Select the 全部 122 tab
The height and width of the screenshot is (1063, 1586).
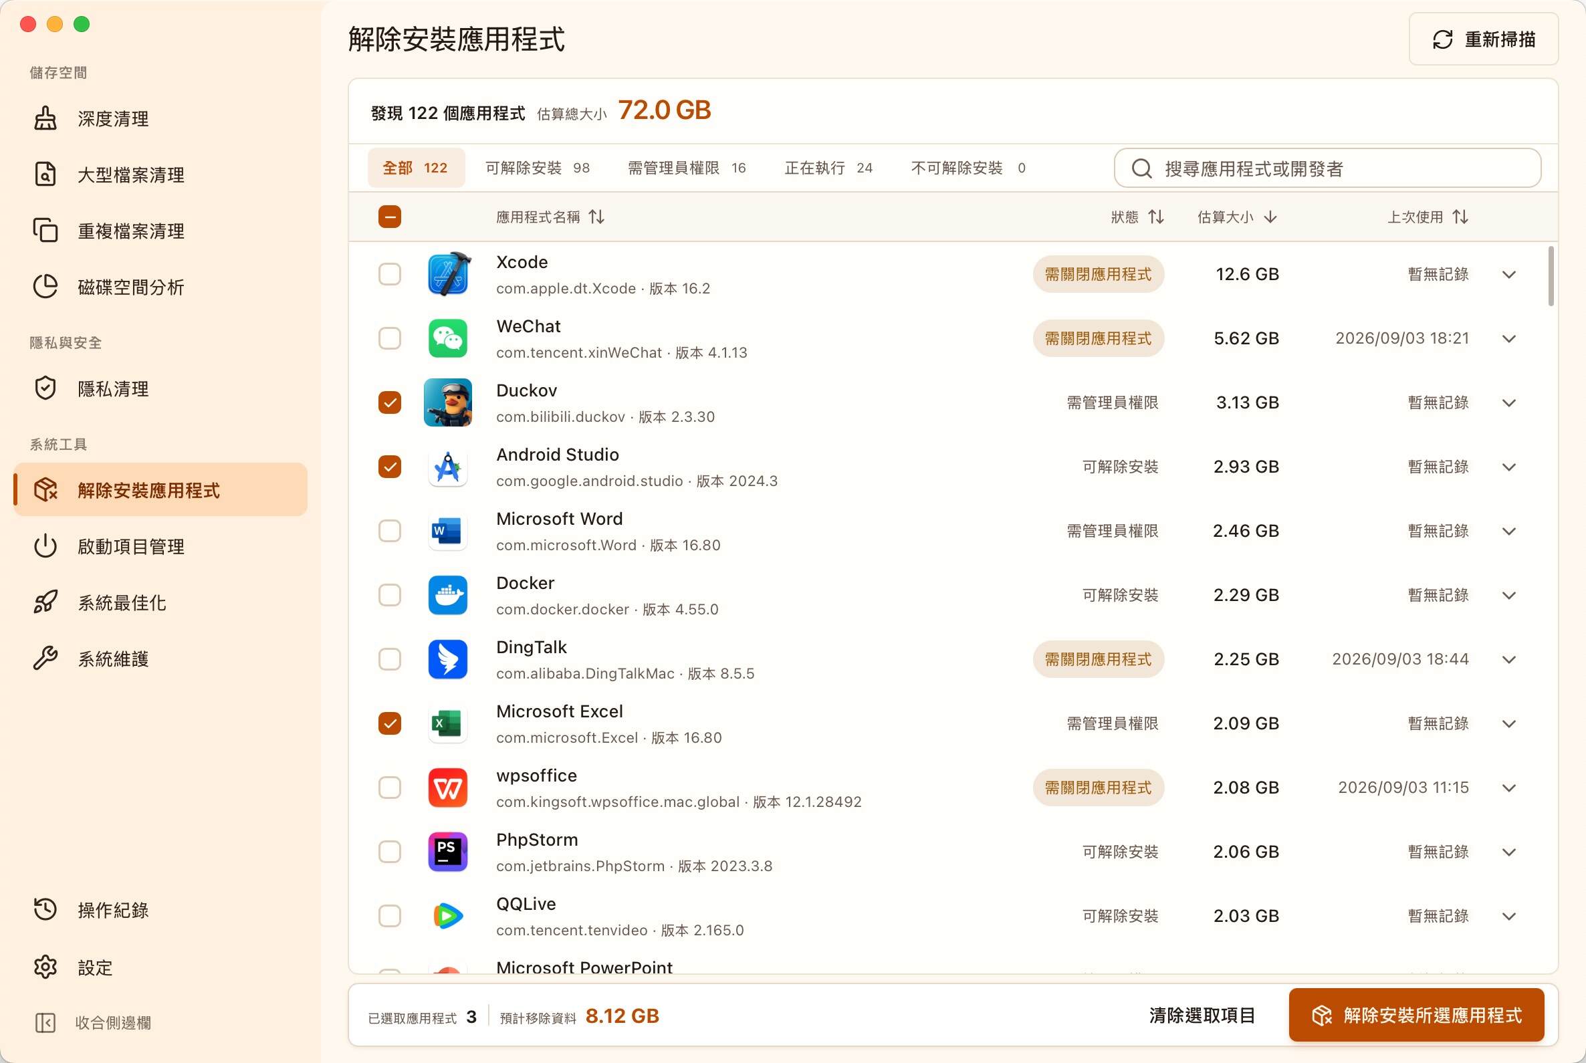(417, 167)
